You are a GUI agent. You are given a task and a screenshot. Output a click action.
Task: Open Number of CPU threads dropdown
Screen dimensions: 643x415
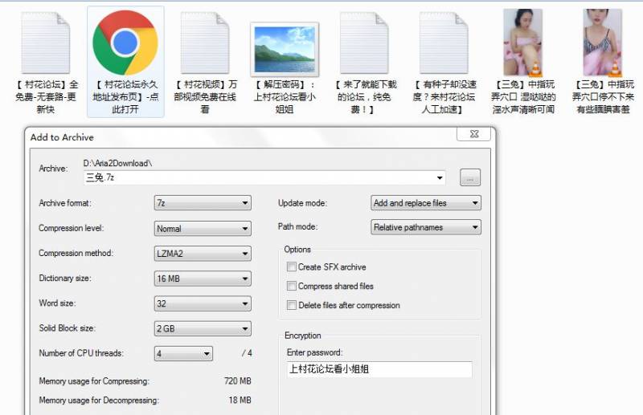click(x=184, y=354)
